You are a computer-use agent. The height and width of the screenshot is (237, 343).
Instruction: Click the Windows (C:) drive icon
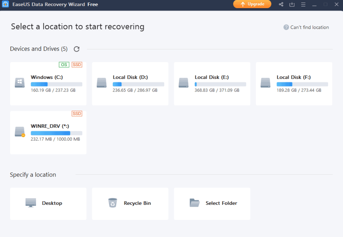[x=20, y=83]
